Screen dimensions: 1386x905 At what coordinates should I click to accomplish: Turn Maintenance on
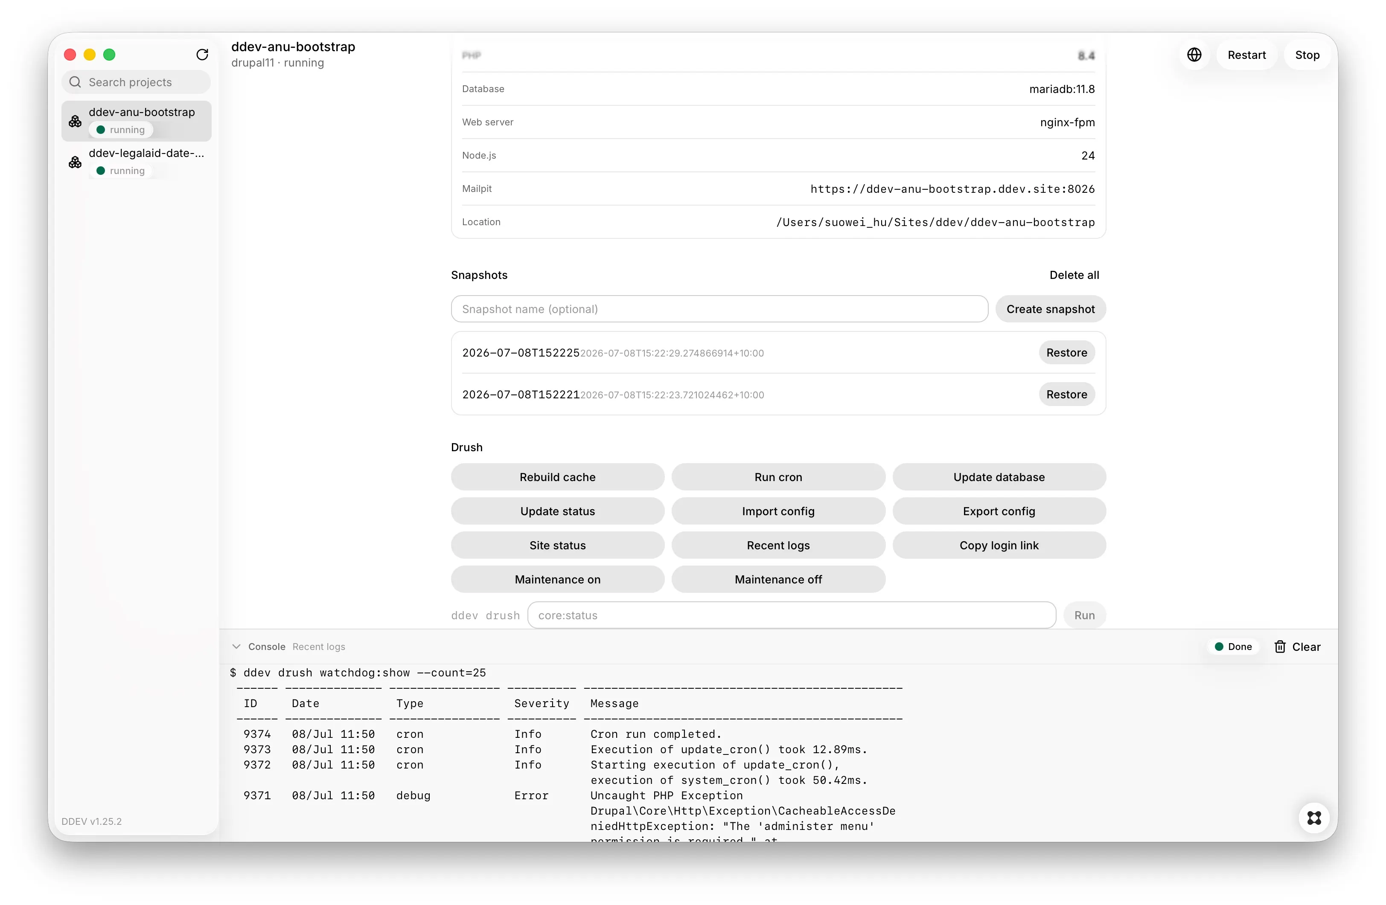click(x=557, y=580)
